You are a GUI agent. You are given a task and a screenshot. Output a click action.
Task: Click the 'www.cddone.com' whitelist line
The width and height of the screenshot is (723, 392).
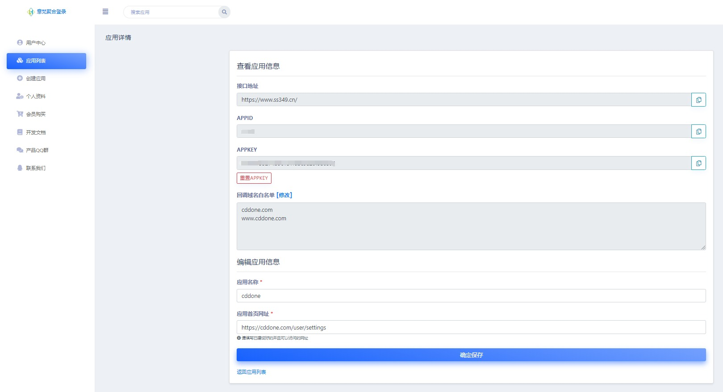coord(264,219)
